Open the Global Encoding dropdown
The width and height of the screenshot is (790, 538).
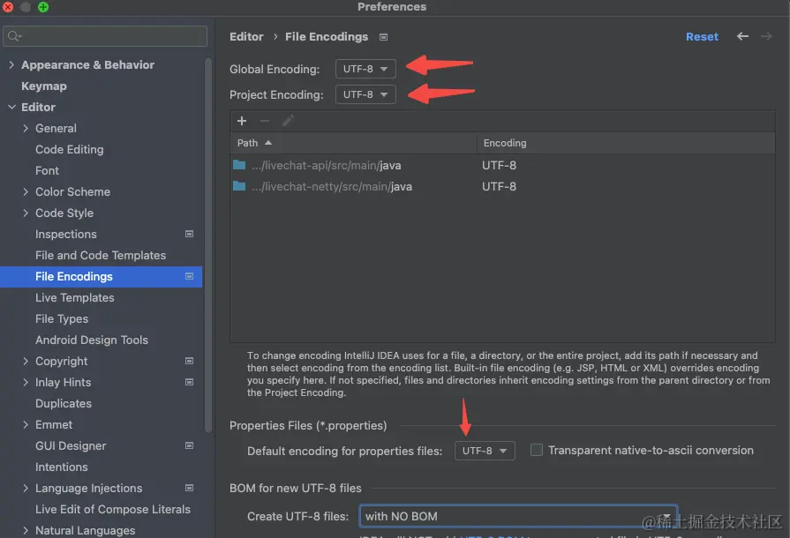pyautogui.click(x=365, y=69)
